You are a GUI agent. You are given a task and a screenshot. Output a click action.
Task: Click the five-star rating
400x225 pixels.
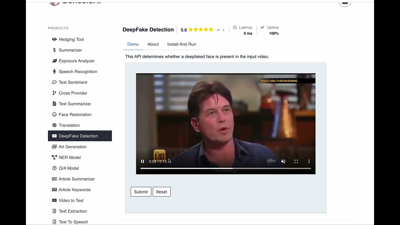tap(201, 30)
